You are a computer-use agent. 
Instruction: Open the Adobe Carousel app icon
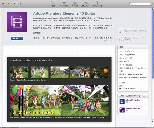click(122, 110)
